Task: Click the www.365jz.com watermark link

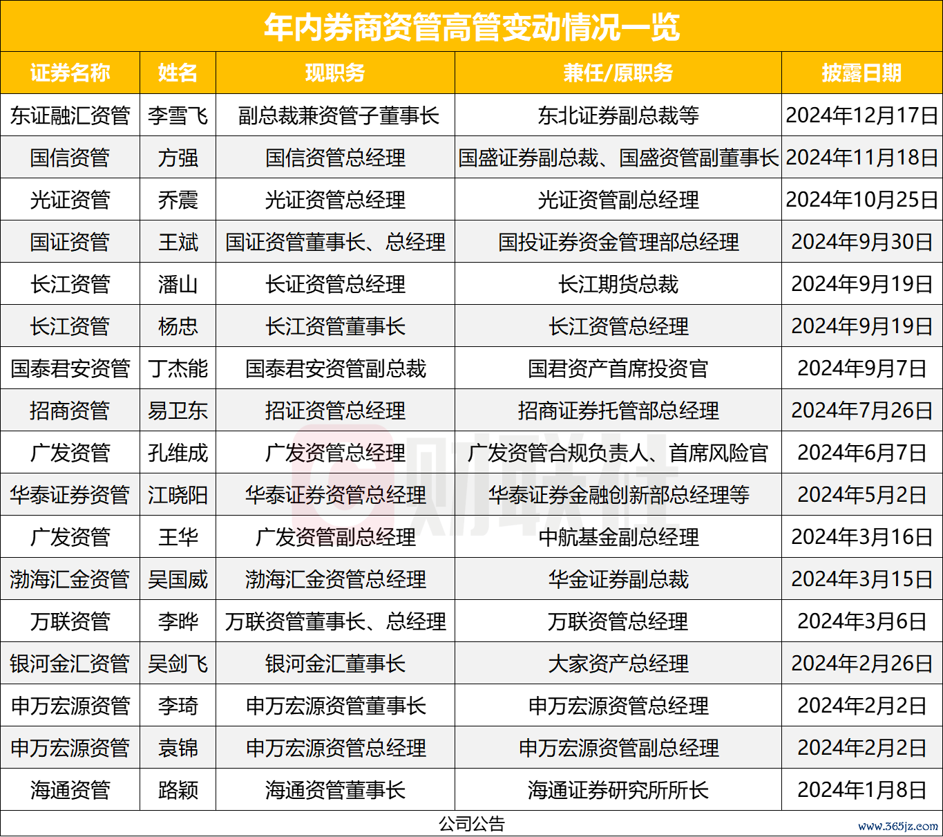Action: pos(897,826)
